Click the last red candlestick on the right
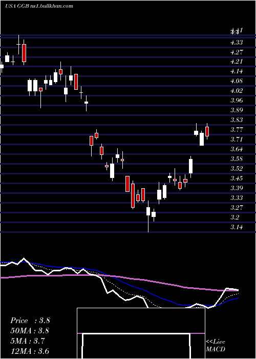Screen dimensions: 256x359 [x=207, y=131]
